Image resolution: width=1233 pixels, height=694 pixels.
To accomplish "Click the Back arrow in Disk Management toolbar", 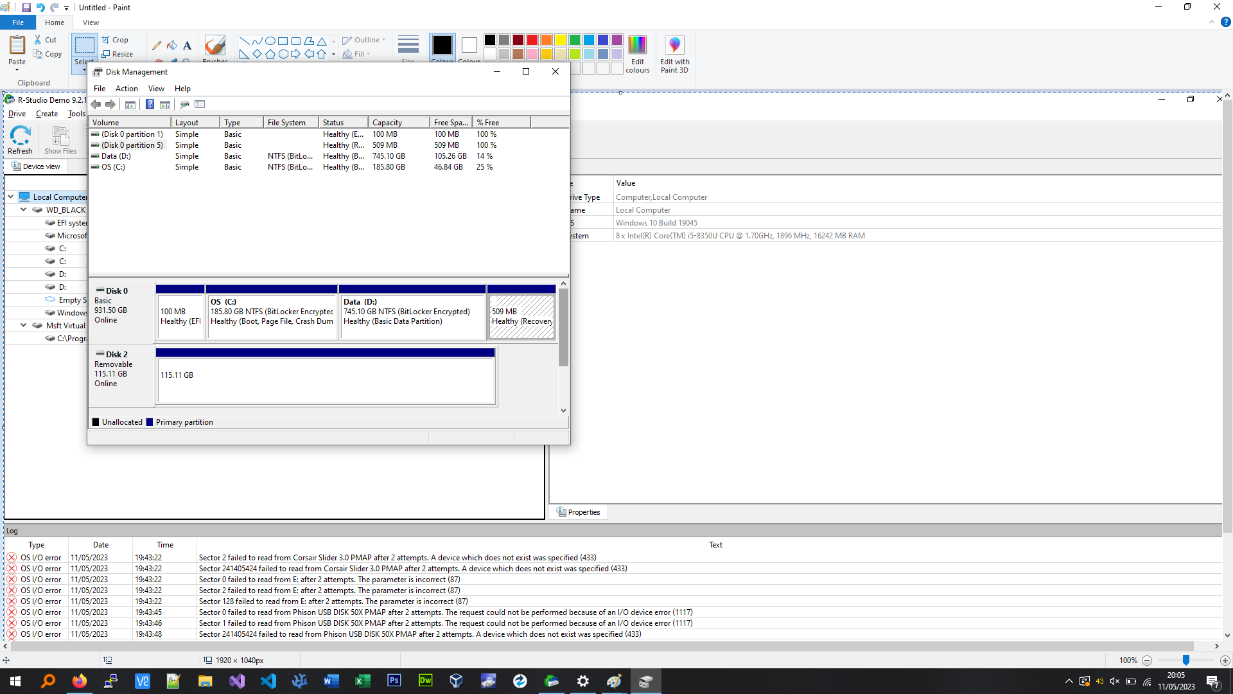I will pyautogui.click(x=96, y=104).
